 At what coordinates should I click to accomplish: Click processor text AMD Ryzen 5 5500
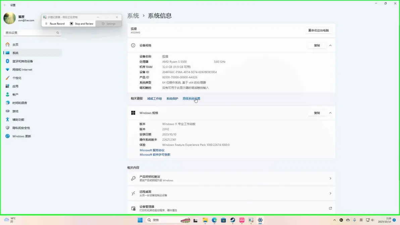coord(174,62)
